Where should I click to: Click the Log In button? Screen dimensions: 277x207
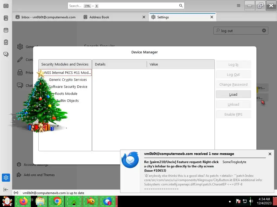(x=233, y=64)
